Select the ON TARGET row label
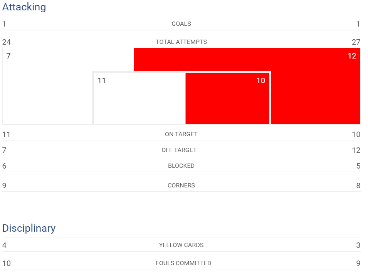Image resolution: width=368 pixels, height=274 pixels. 181,134
